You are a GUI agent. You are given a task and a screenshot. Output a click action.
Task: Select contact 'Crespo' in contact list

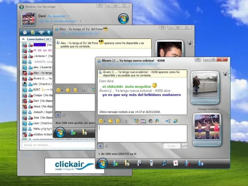(x=37, y=95)
